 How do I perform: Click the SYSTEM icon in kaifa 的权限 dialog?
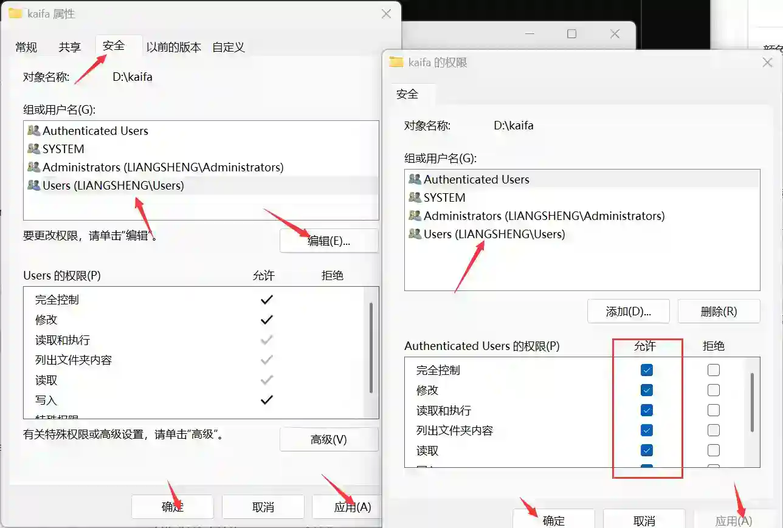pos(416,197)
